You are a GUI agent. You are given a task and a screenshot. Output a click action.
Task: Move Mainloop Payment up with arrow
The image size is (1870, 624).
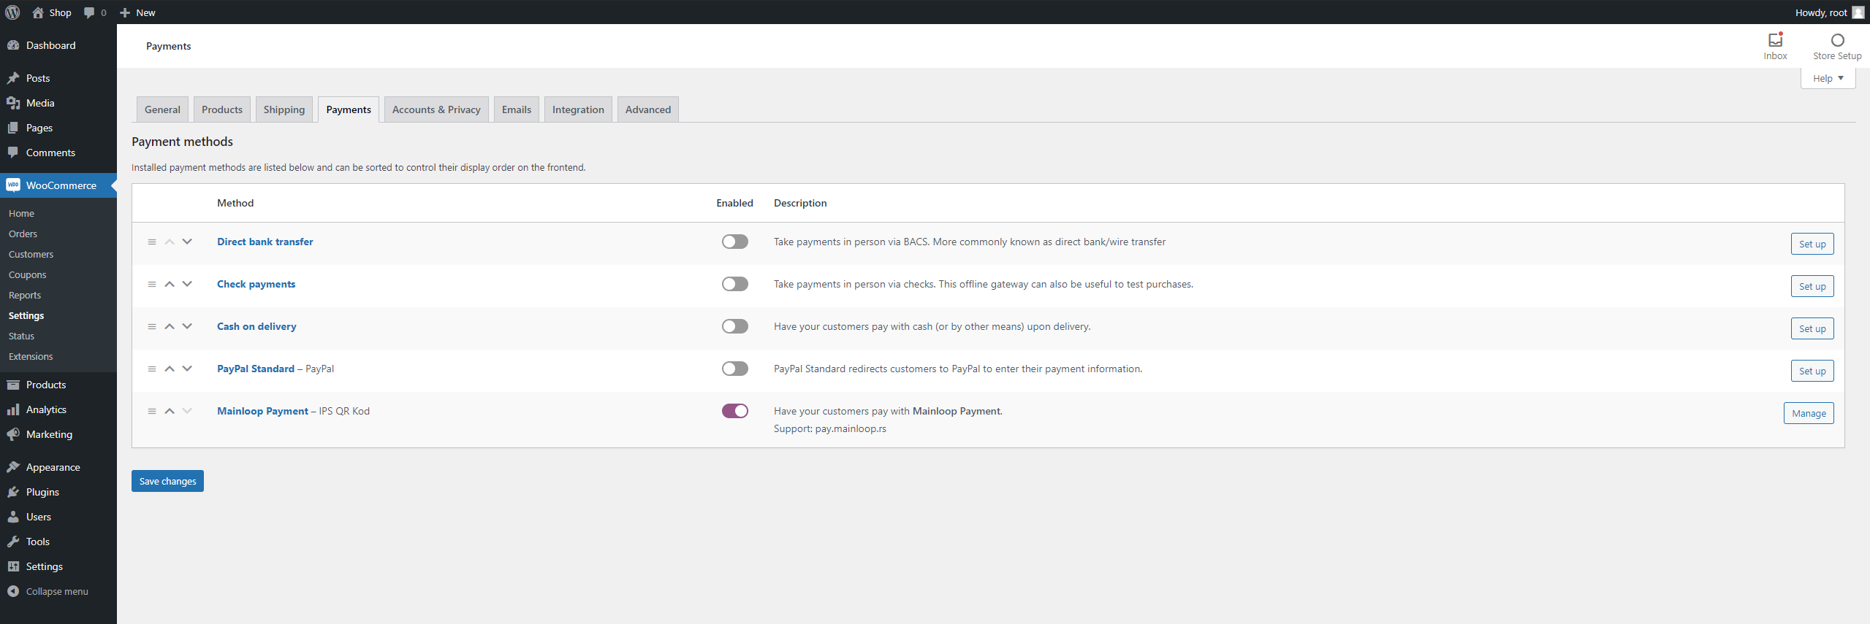170,412
